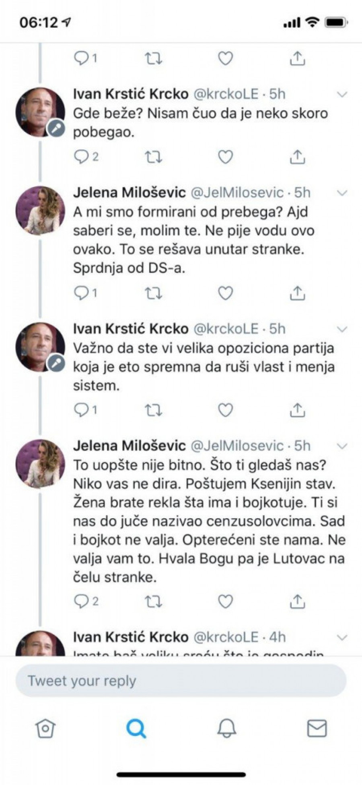The image size is (362, 785).
Task: Open chevron menu on 'To uopšte nije bitno' tweet
Action: [x=342, y=446]
